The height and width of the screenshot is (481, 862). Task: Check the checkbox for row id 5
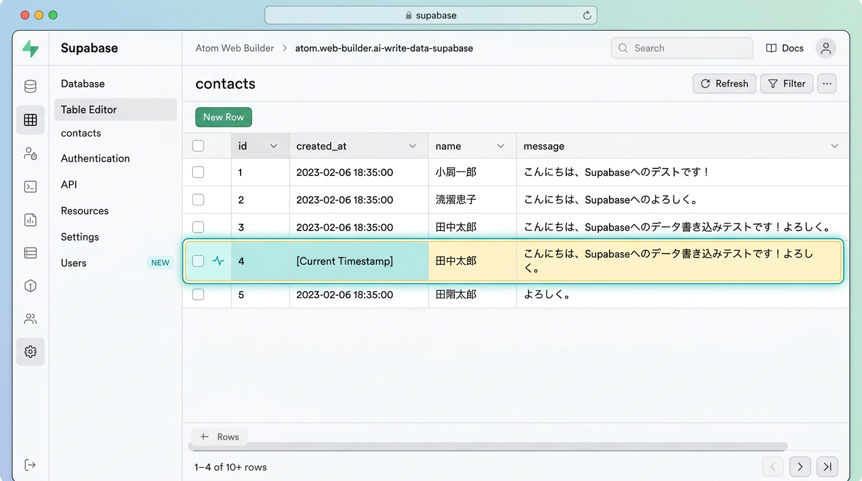(x=198, y=294)
